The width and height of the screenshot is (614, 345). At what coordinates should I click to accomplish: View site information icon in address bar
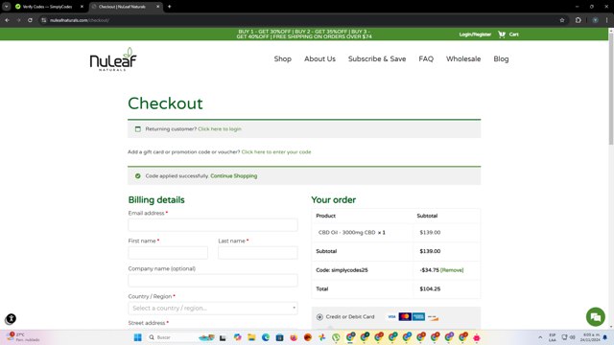click(x=44, y=20)
